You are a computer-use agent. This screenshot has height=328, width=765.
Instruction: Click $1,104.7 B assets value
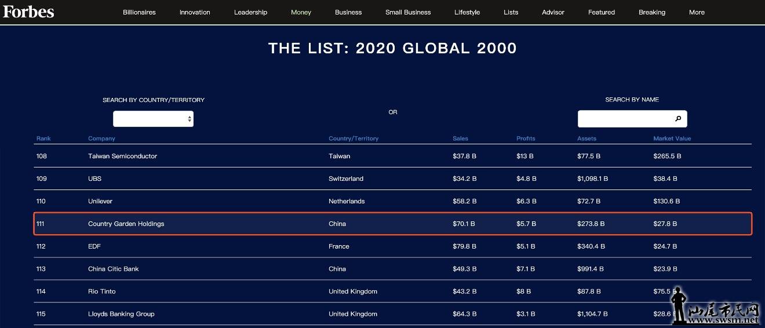tap(592, 314)
